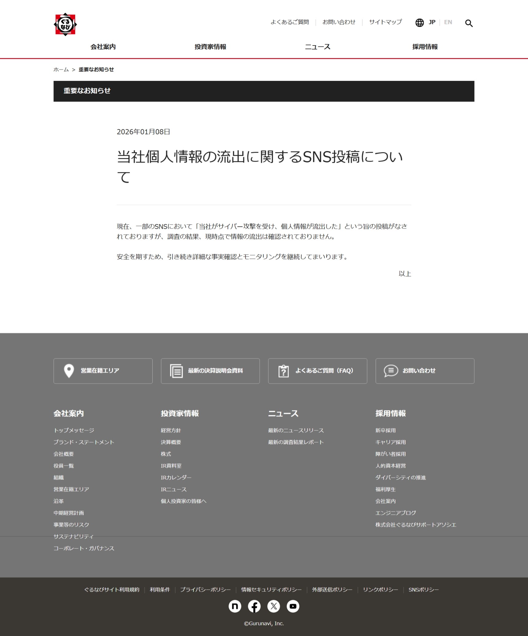Open the ニュース main navigation menu

(x=317, y=47)
